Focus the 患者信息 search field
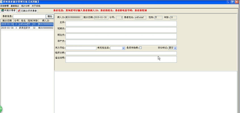 coord(30,16)
